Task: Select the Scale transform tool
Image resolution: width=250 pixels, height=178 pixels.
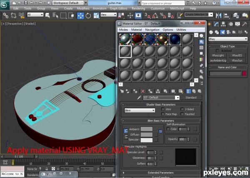Action: (96, 15)
